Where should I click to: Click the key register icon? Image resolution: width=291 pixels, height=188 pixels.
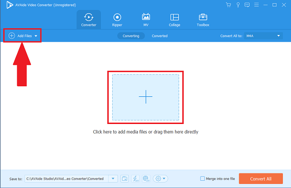[238, 5]
